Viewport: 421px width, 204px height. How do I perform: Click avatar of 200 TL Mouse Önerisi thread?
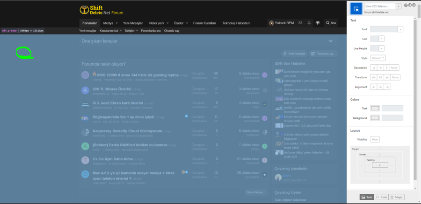coord(85,90)
